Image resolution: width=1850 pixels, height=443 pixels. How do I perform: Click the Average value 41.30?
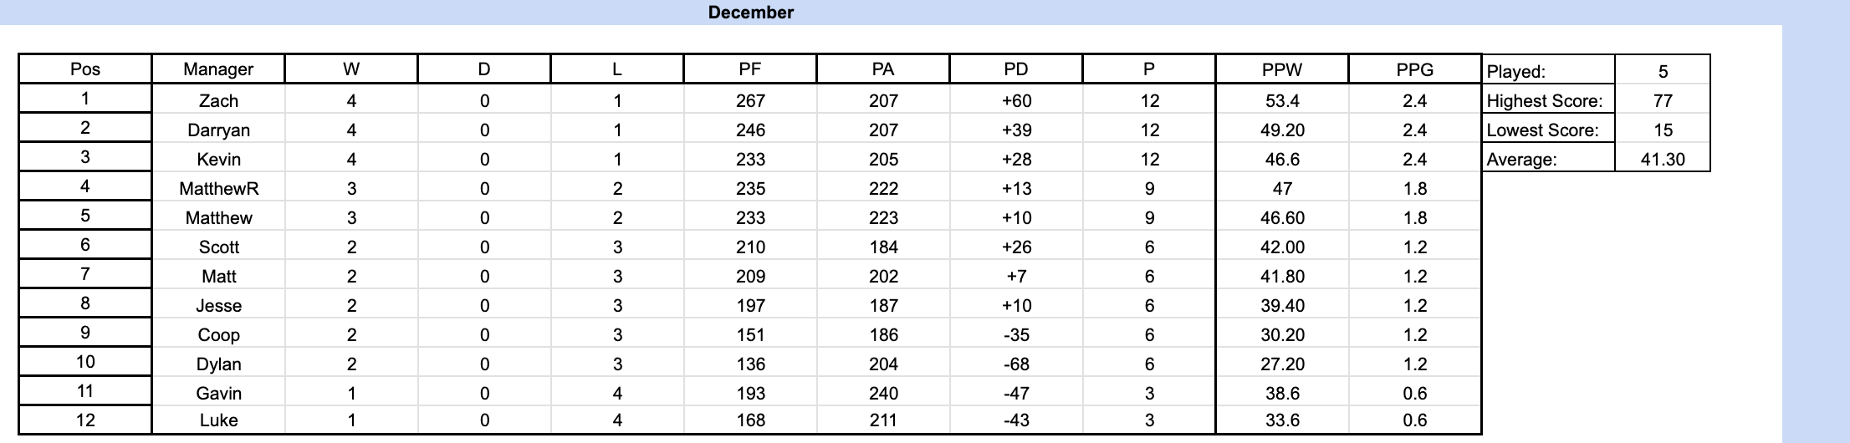(x=1663, y=160)
